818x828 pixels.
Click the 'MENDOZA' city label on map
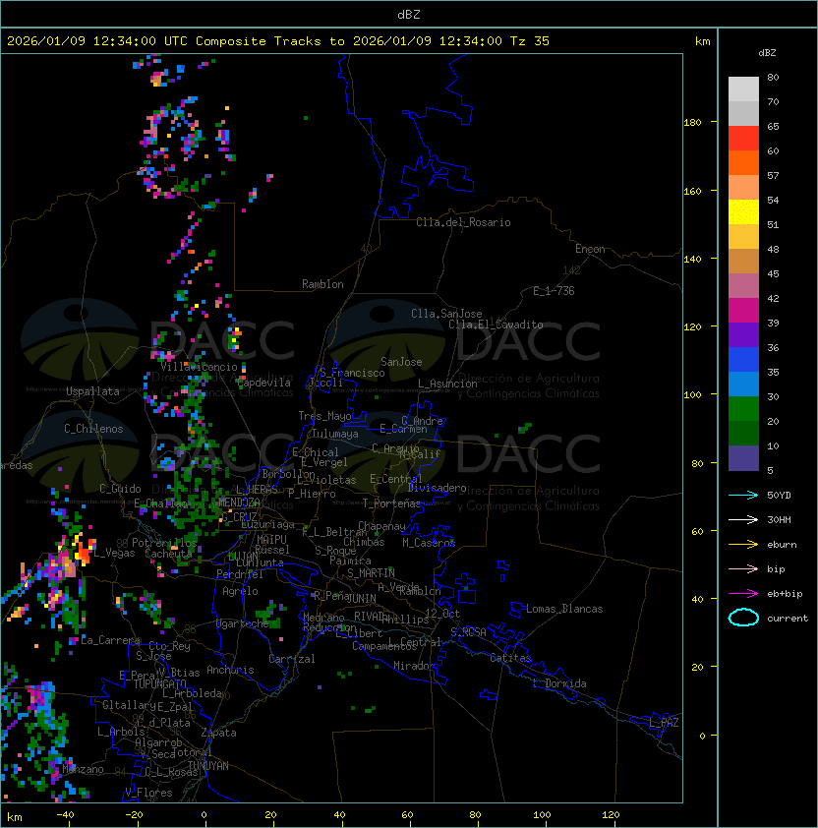[x=239, y=502]
